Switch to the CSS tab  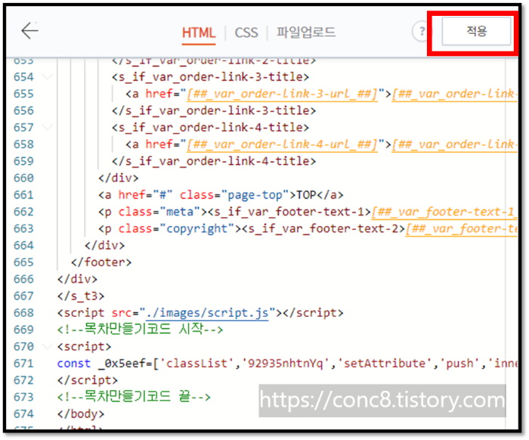coord(246,33)
